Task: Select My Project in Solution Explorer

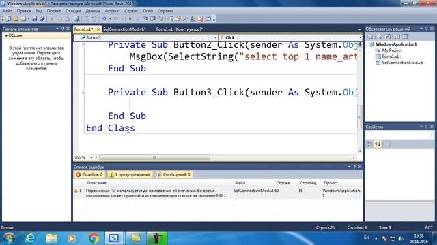Action: tap(392, 50)
